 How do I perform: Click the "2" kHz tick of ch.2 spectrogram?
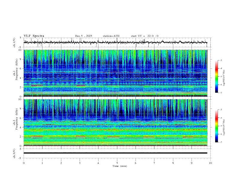[x=21, y=137]
